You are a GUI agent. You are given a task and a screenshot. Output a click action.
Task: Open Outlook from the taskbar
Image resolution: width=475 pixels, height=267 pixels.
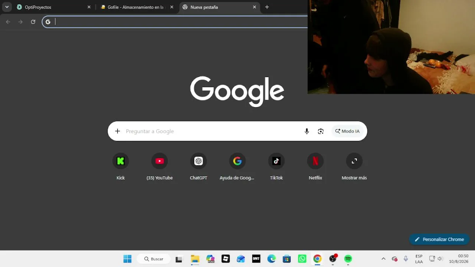[x=241, y=259]
